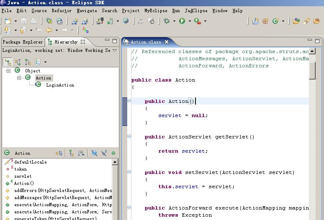Click the Open Type icon

296,21
